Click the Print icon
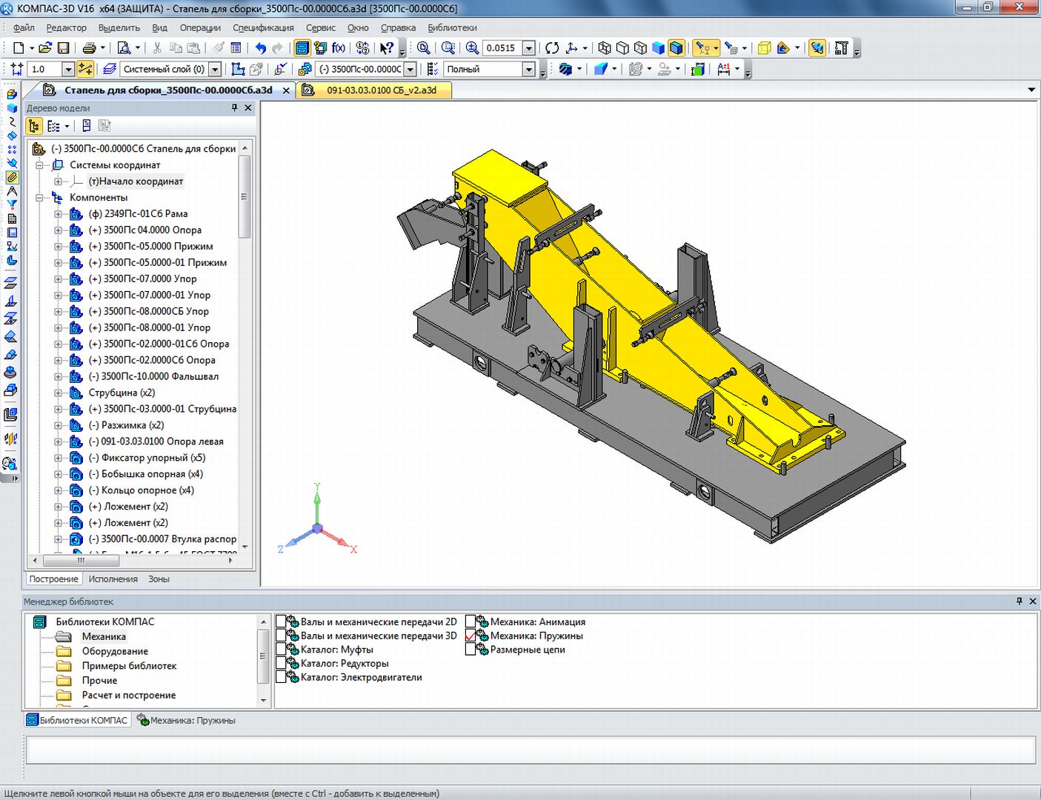 tap(89, 48)
